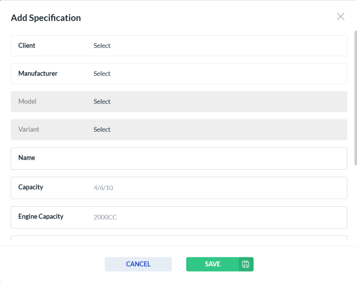Viewport: 357px width, 282px height.
Task: Click the greyed-out Variant label
Action: coord(29,129)
